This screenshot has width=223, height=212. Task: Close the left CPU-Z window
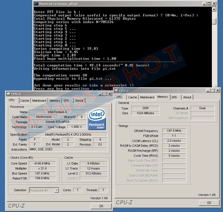[110, 94]
